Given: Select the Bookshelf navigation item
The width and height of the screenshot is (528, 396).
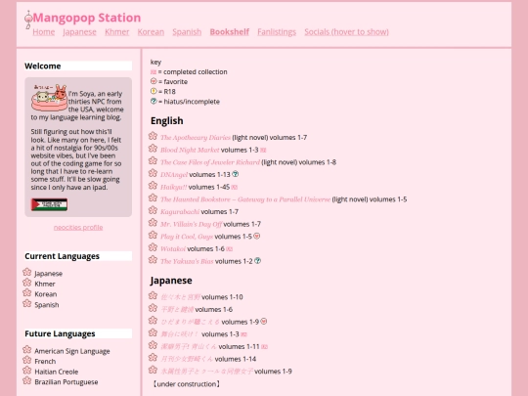Looking at the screenshot, I should [x=230, y=32].
